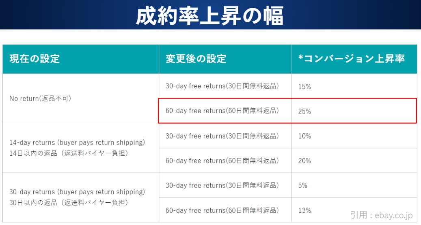Select 30-day free returns in the 15% row
Viewport: 421px width, 225px height.
click(x=222, y=86)
